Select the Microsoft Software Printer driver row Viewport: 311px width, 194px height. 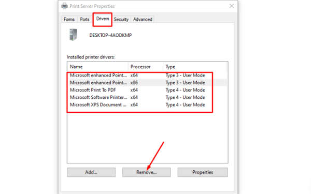[x=147, y=97]
